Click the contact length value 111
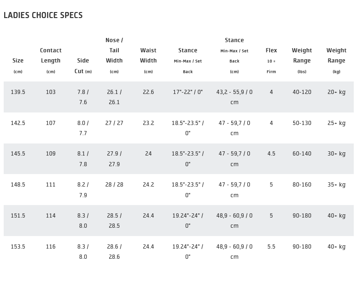This screenshot has width=357, height=293. coord(51,185)
